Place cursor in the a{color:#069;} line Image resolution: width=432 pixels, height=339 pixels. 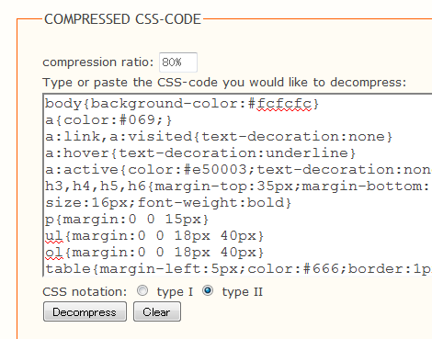click(108, 120)
